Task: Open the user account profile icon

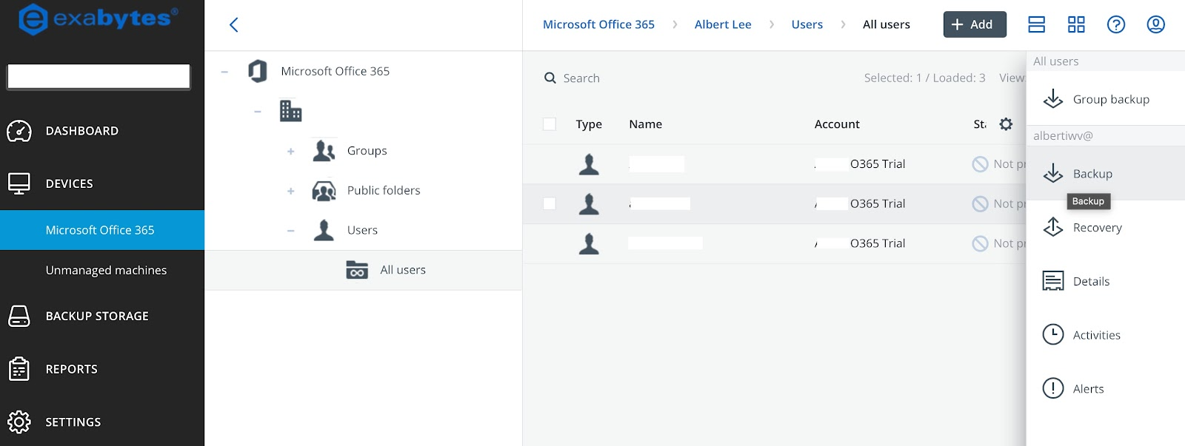Action: [x=1156, y=24]
